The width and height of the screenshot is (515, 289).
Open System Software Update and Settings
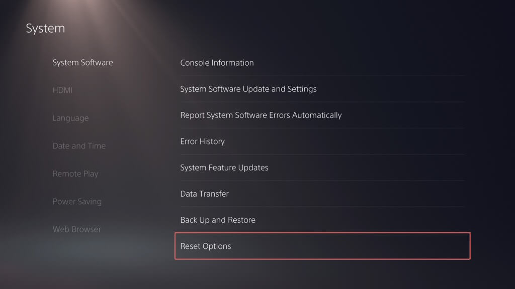(x=248, y=89)
